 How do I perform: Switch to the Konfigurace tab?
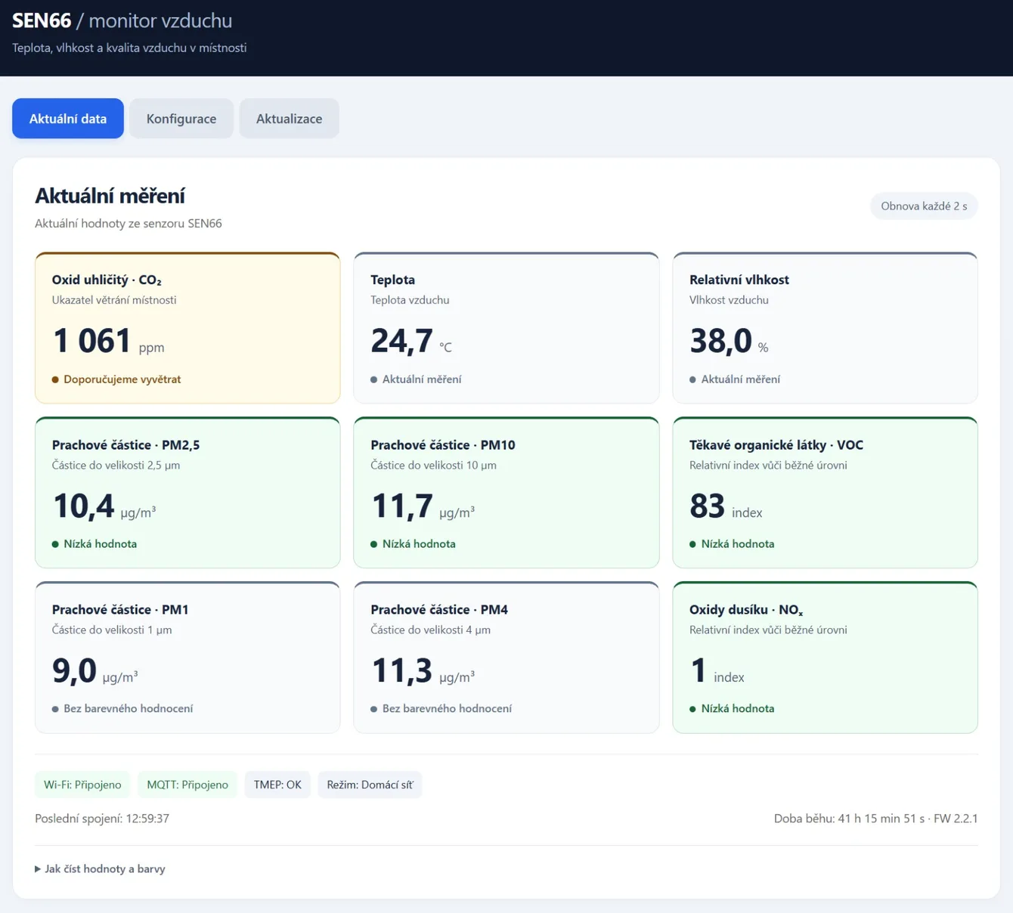(181, 119)
